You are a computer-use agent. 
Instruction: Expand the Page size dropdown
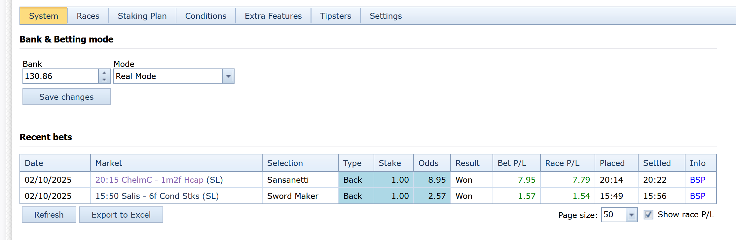[631, 215]
